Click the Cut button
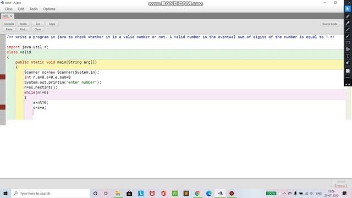The height and width of the screenshot is (198, 352). click(x=38, y=24)
